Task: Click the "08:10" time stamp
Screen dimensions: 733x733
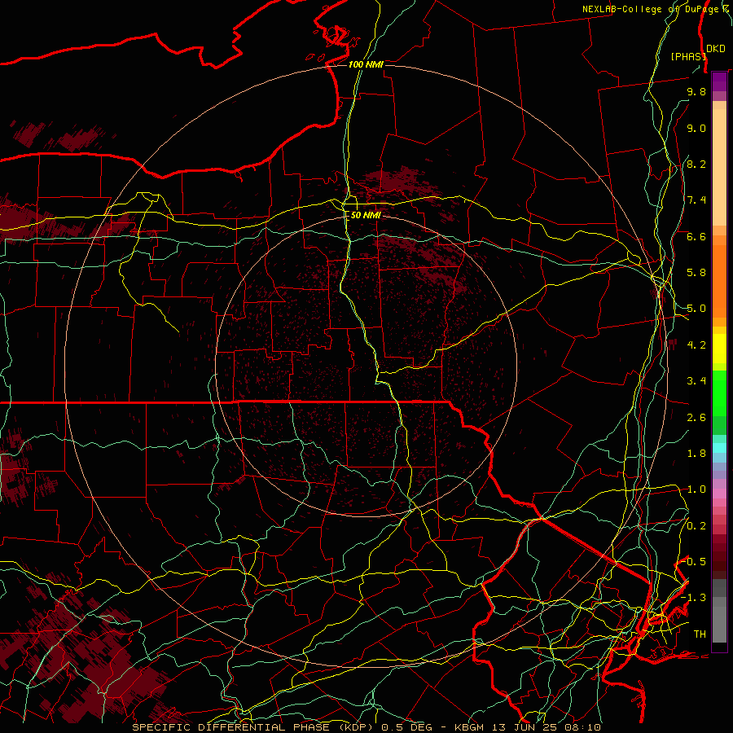Action: point(582,727)
